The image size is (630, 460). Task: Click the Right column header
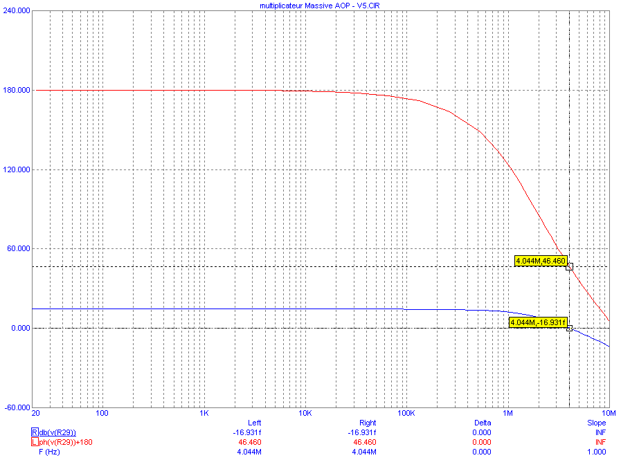[x=368, y=423]
